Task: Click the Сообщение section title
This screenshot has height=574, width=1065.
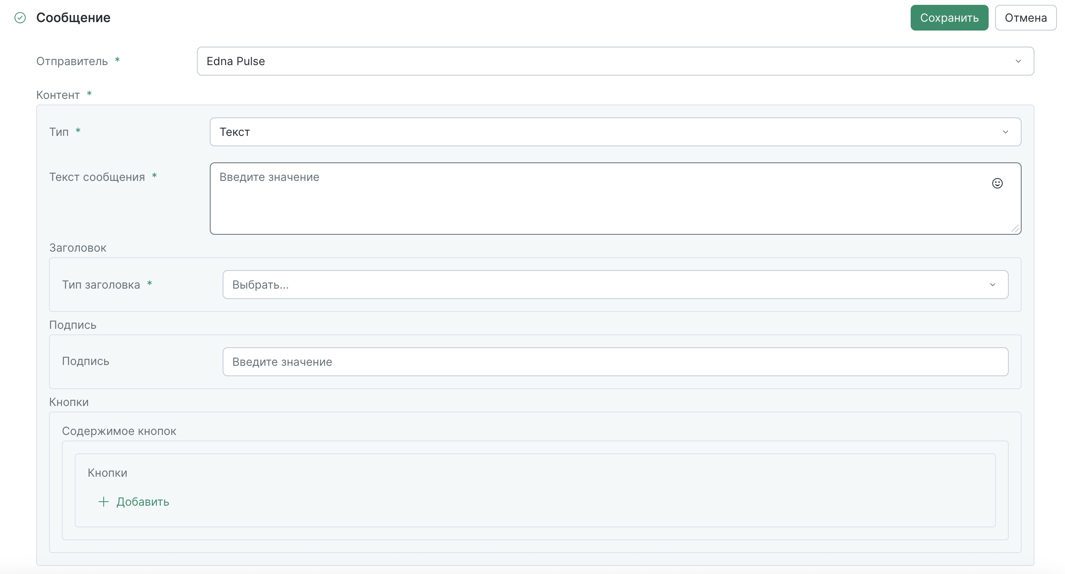Action: (73, 18)
